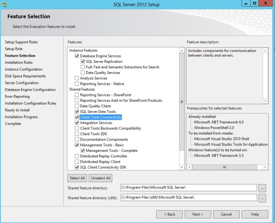The width and height of the screenshot is (275, 223).
Task: Select Client Tools Connectivity item
Action: pos(101,117)
